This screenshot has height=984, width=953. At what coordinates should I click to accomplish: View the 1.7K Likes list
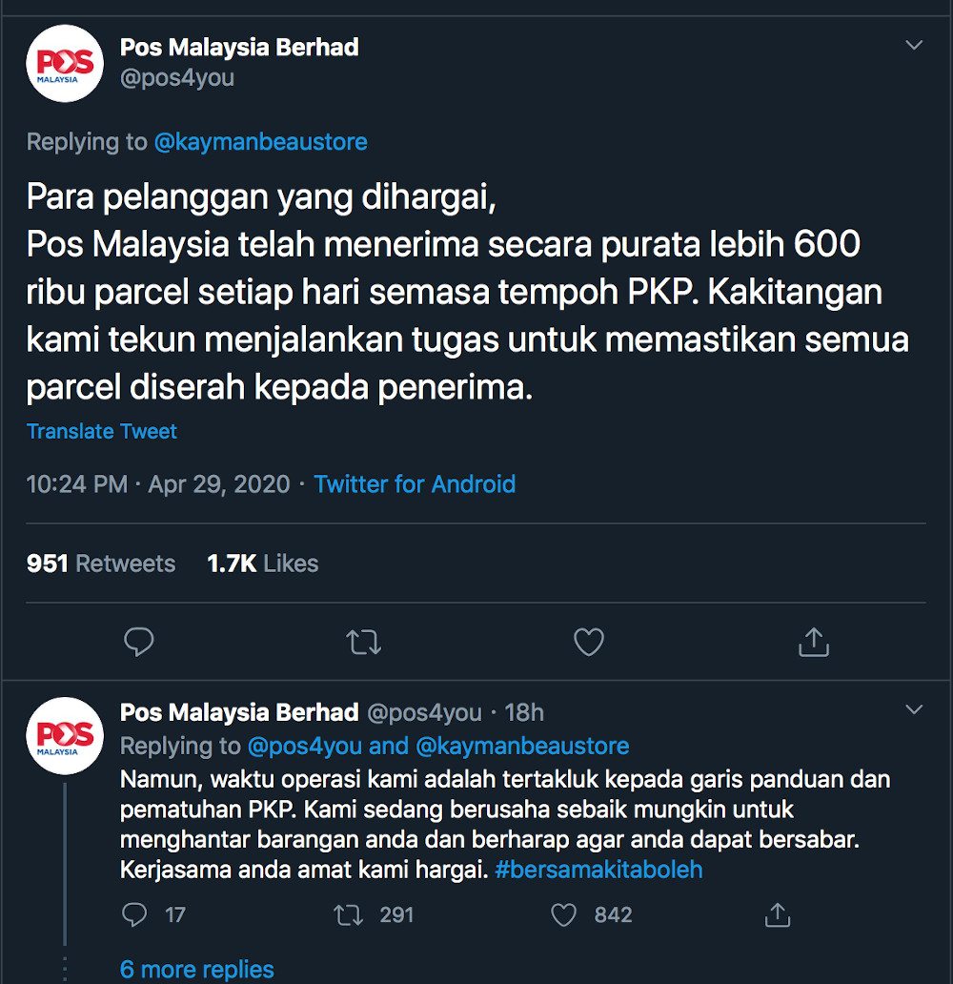click(262, 564)
